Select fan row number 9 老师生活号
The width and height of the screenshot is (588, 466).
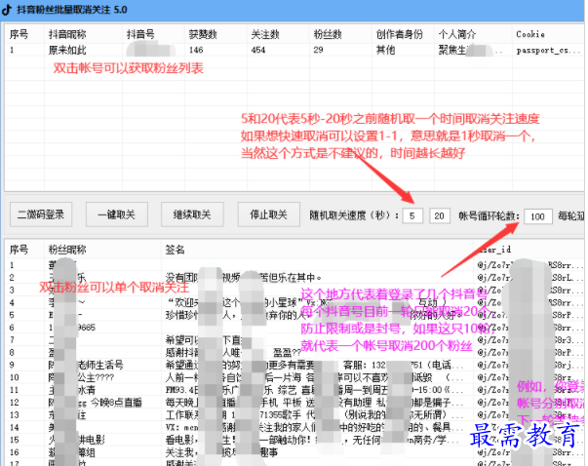[x=294, y=365]
